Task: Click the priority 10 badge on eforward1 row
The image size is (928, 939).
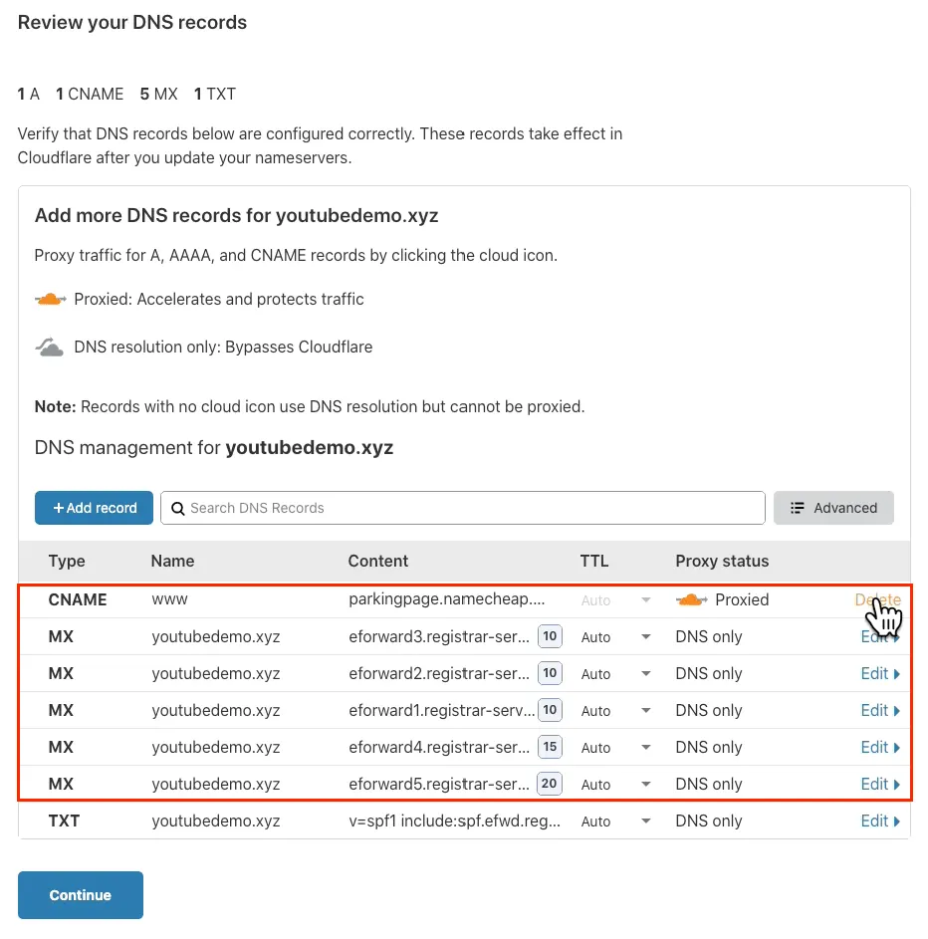Action: coord(550,710)
